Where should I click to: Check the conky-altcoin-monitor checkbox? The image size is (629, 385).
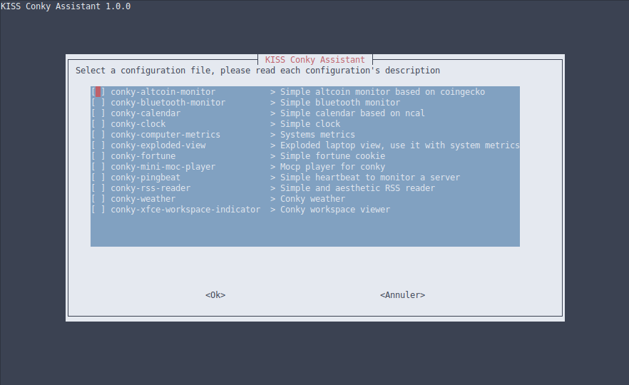[98, 92]
